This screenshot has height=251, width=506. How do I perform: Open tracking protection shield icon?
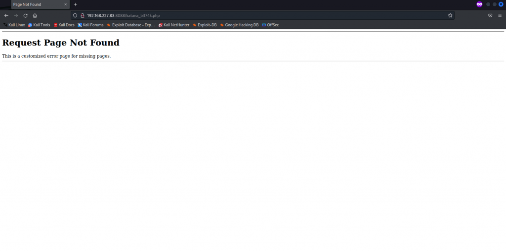pyautogui.click(x=75, y=15)
